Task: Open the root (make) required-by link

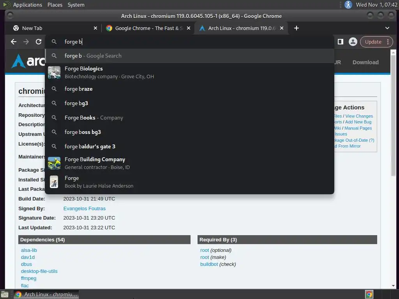Action: (x=204, y=257)
